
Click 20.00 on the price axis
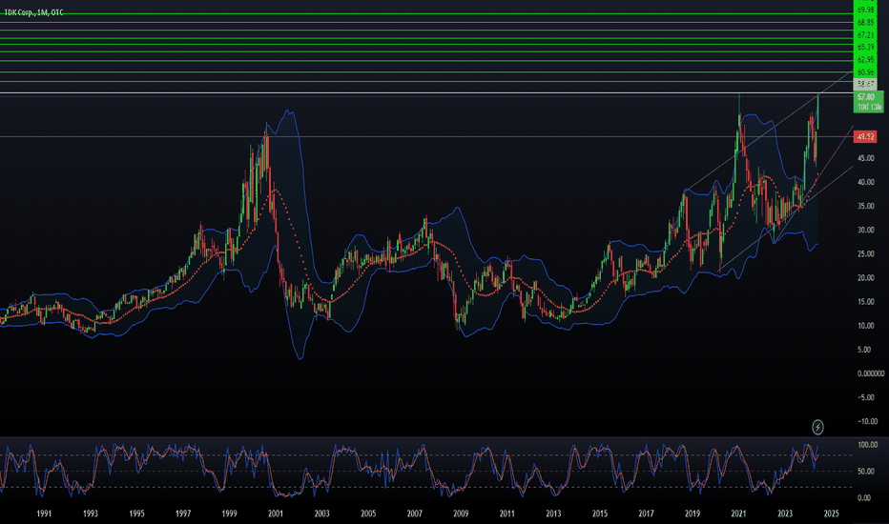point(865,277)
